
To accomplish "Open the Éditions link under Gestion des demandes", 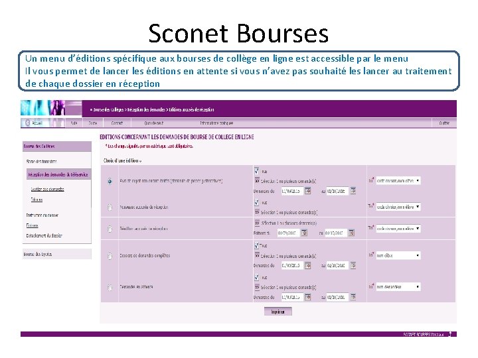I will (37, 200).
